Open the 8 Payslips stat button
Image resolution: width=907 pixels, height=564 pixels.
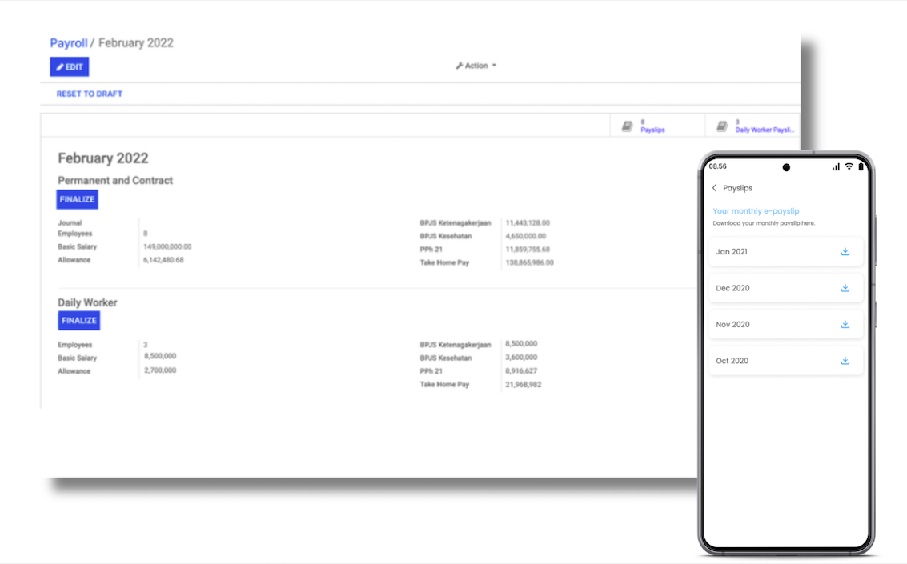(x=657, y=126)
